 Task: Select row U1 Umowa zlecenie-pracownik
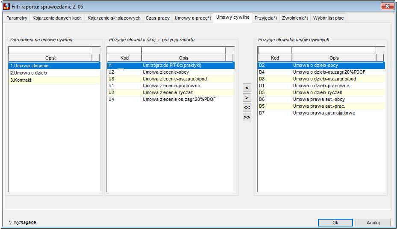pyautogui.click(x=171, y=86)
